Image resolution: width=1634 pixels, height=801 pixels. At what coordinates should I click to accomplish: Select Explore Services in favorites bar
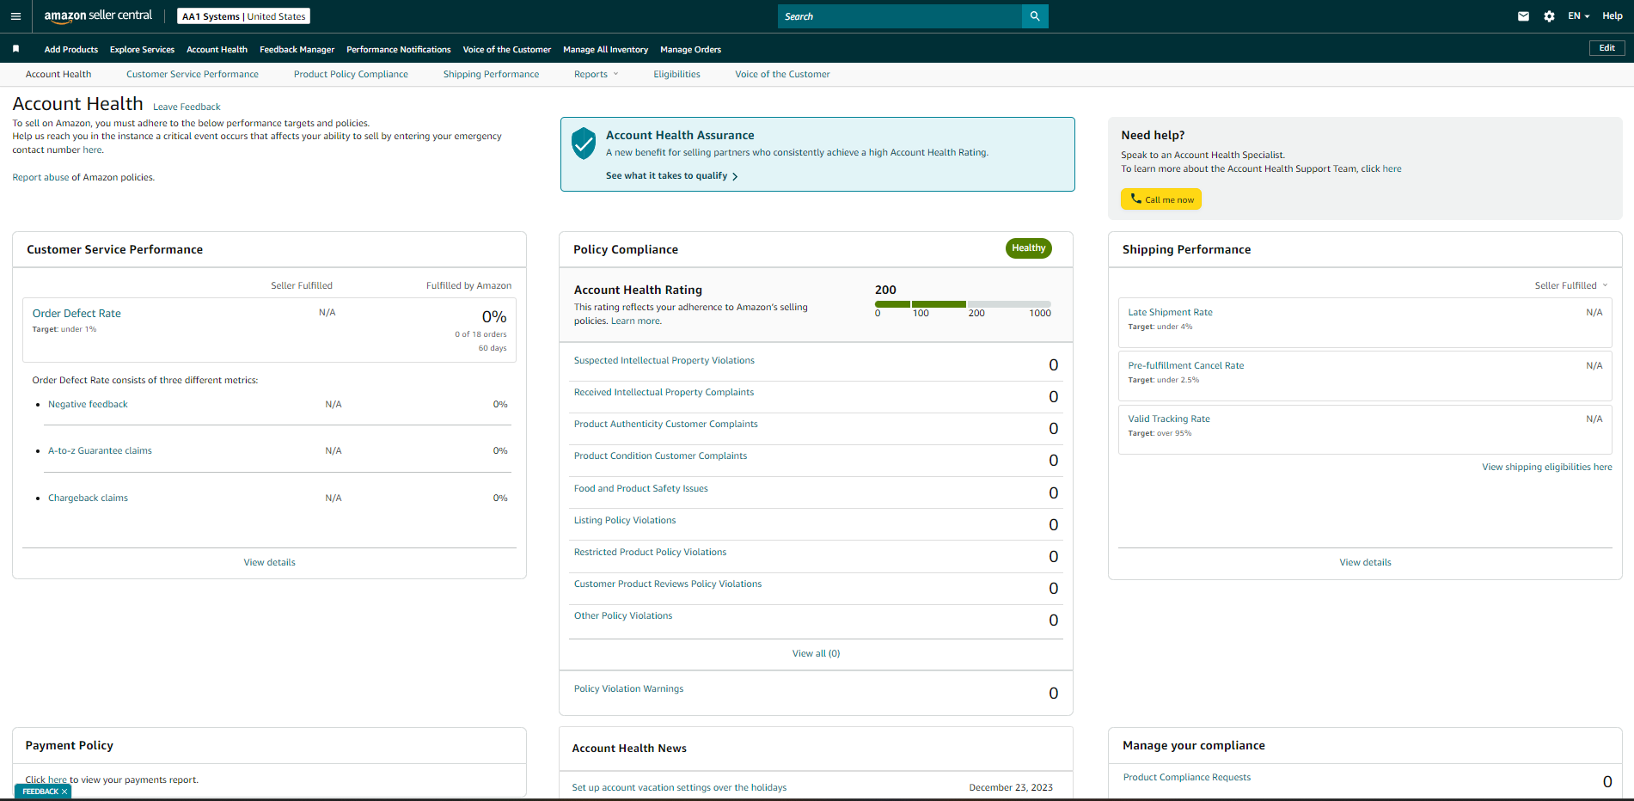pyautogui.click(x=142, y=50)
